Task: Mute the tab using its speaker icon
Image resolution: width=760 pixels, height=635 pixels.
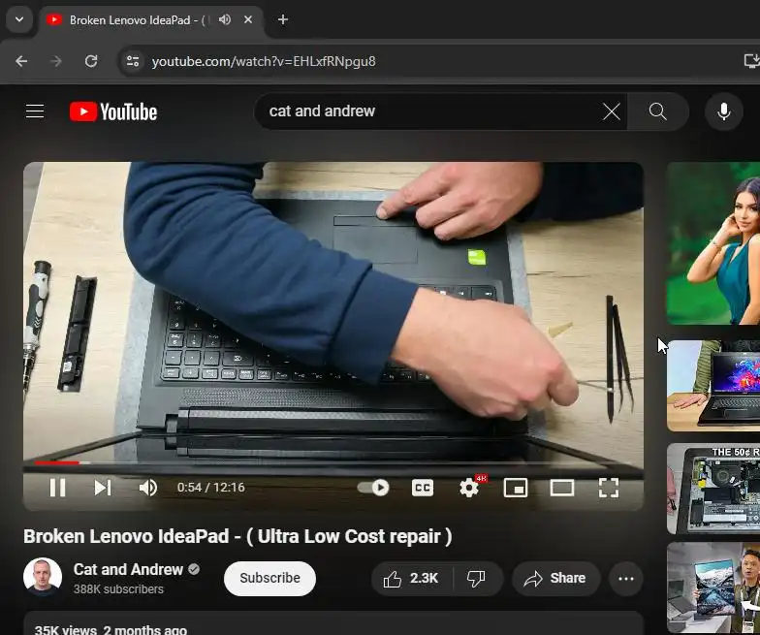Action: (225, 19)
